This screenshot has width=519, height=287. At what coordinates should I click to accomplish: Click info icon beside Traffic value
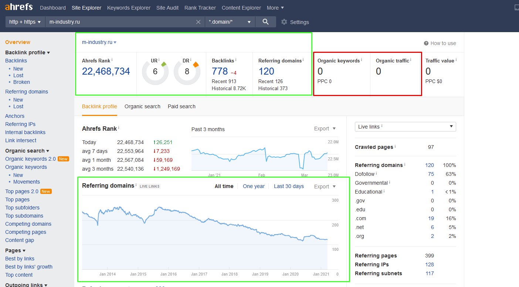[456, 60]
